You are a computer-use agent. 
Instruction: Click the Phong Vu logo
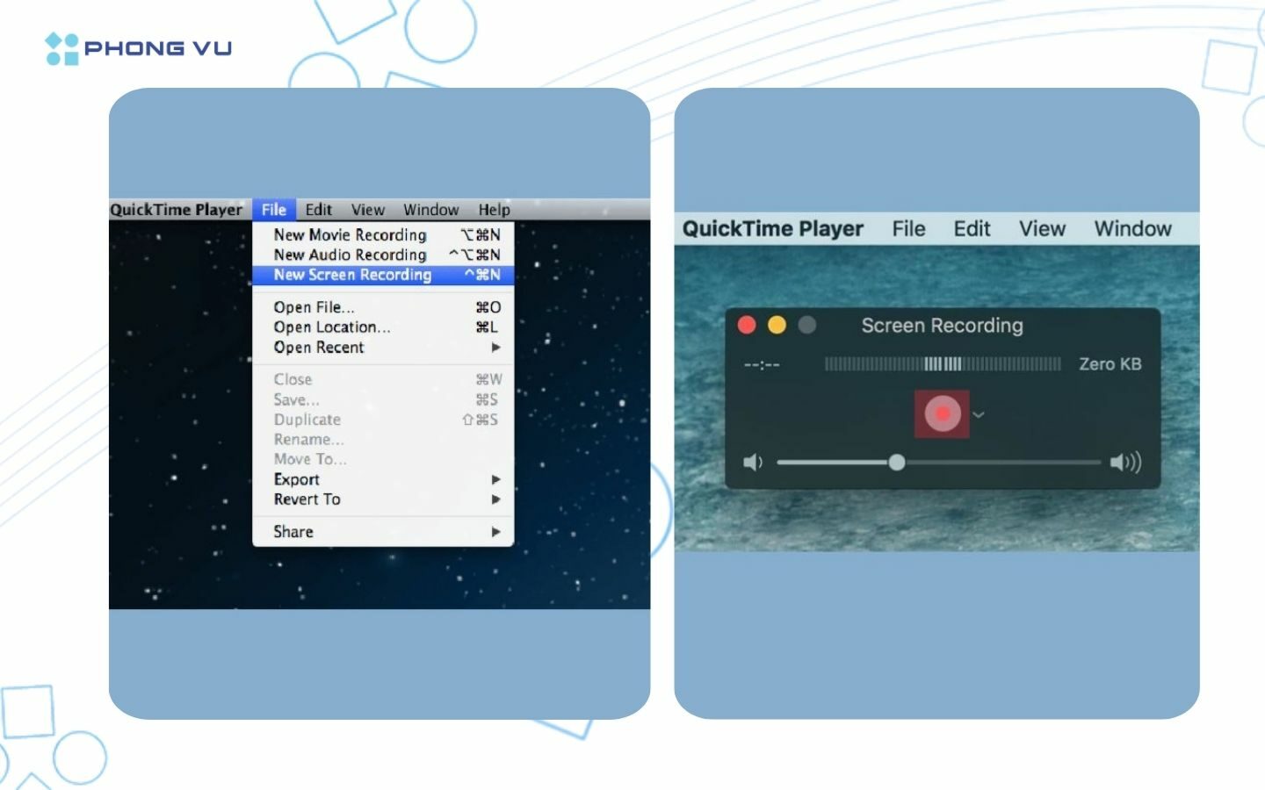(138, 48)
